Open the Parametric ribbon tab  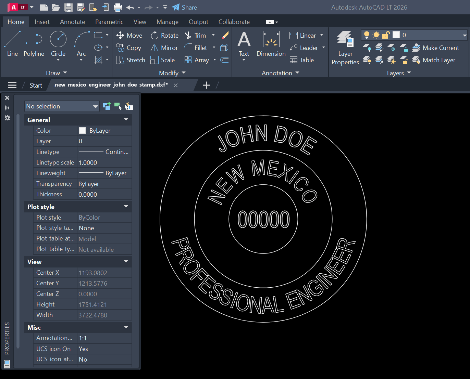(109, 22)
